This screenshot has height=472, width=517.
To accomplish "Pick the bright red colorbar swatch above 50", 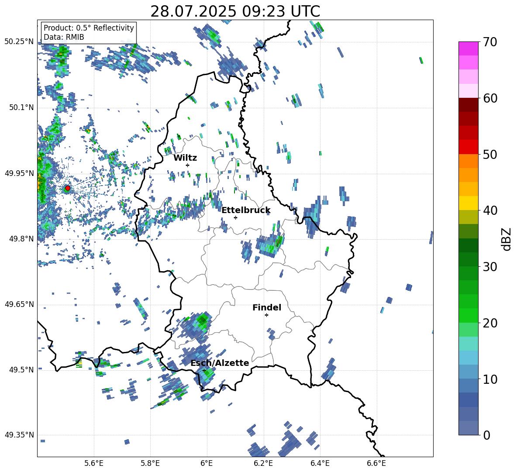I will coord(468,147).
